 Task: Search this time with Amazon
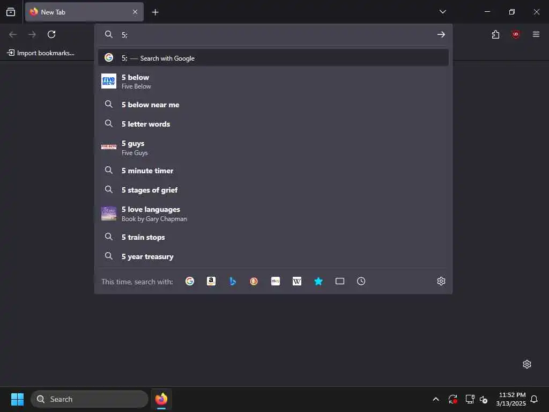point(211,281)
